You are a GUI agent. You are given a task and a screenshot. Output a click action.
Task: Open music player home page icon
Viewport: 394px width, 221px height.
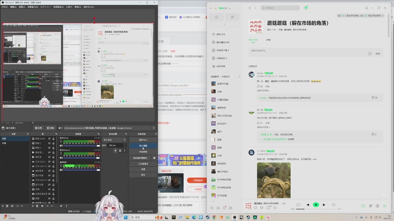217,17
